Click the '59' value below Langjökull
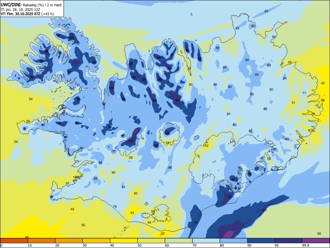This screenshot has height=248, width=330. coord(131,157)
